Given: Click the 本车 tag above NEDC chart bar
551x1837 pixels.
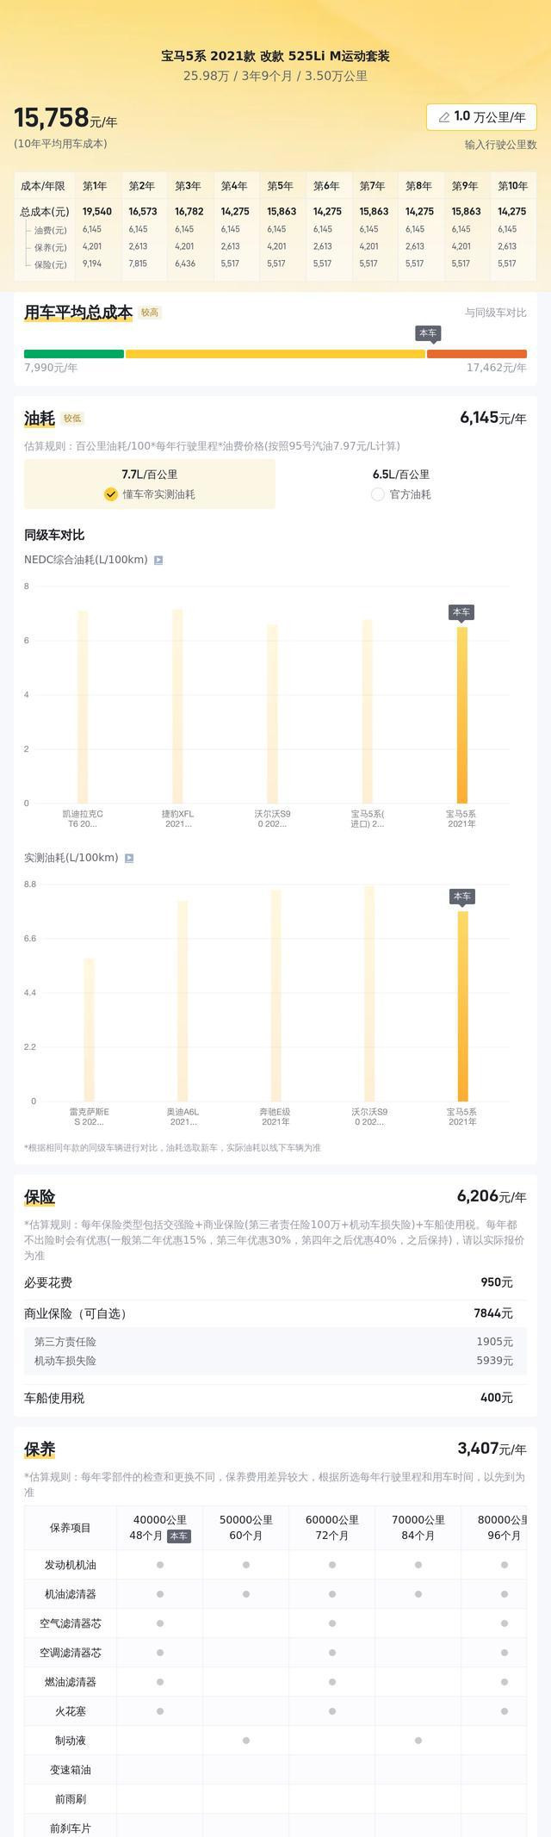Looking at the screenshot, I should [x=461, y=612].
